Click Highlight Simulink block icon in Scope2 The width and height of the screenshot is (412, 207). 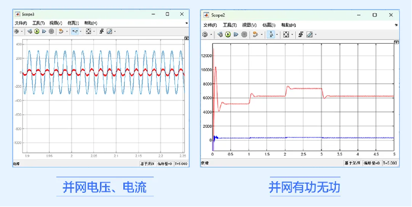pyautogui.click(x=301, y=34)
